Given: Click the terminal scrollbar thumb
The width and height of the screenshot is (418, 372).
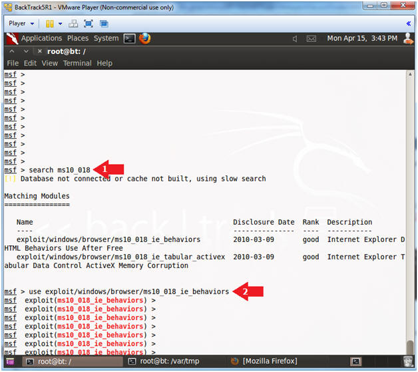Looking at the screenshot, I should (410, 347).
